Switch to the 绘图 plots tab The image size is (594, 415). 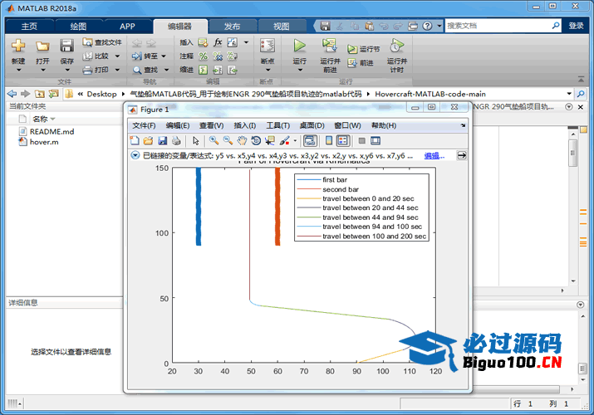(78, 26)
